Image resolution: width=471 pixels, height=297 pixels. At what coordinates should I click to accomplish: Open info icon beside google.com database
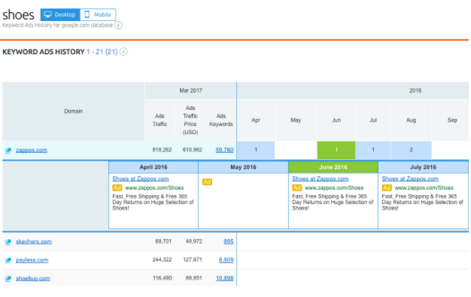coord(119,26)
